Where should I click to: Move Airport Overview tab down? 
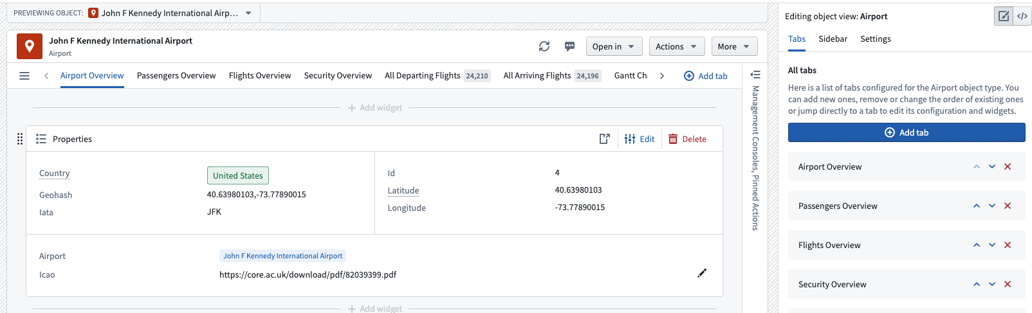pyautogui.click(x=992, y=166)
